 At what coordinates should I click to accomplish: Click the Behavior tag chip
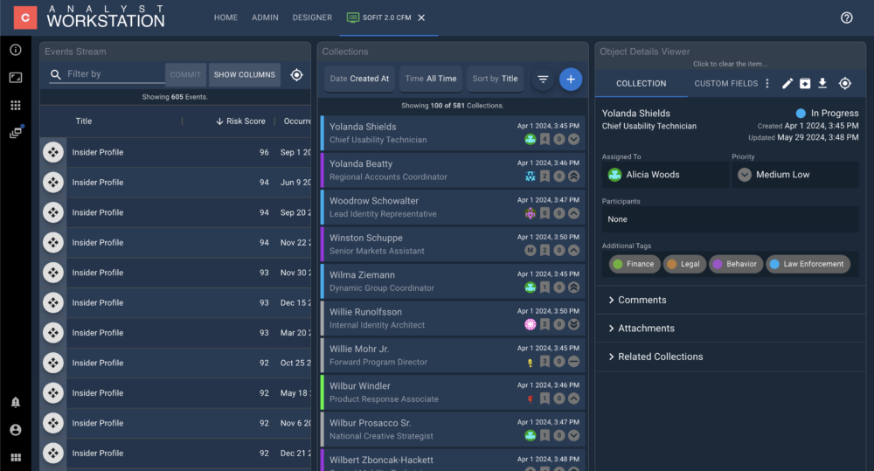(x=735, y=264)
